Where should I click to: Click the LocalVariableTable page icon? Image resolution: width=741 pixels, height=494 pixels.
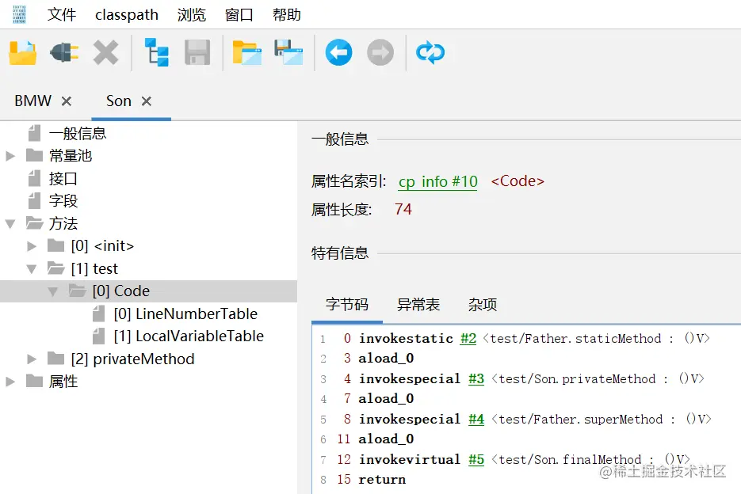98,336
